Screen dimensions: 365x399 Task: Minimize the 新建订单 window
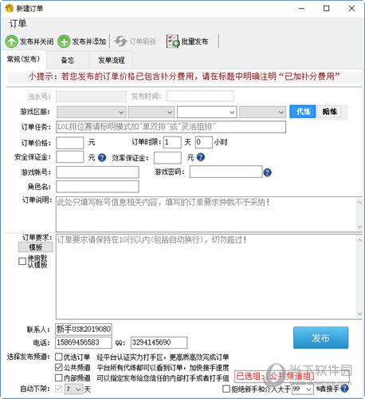pyautogui.click(x=301, y=8)
